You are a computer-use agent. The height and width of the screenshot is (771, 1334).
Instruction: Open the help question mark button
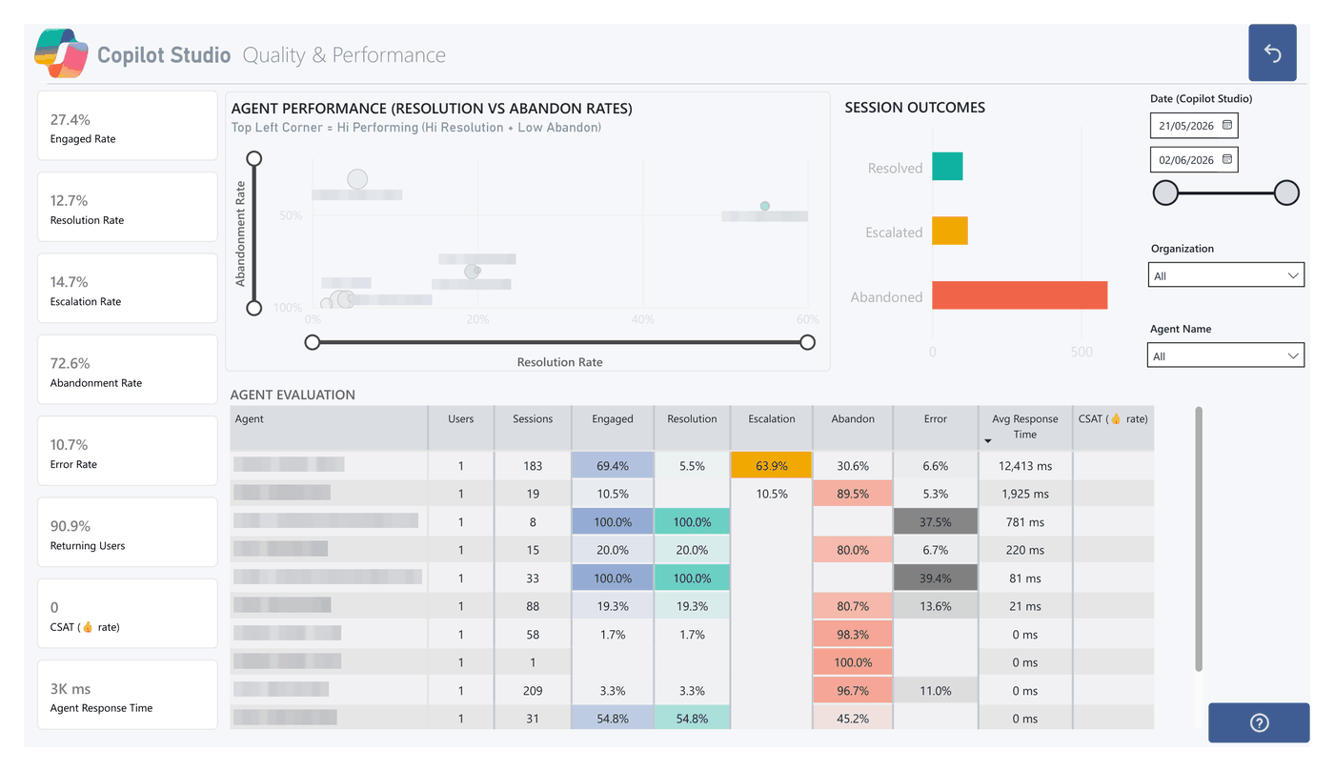point(1259,723)
